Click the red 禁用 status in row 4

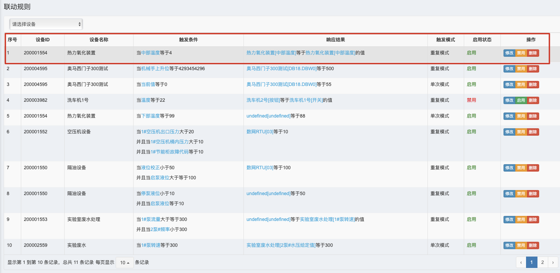(x=471, y=100)
